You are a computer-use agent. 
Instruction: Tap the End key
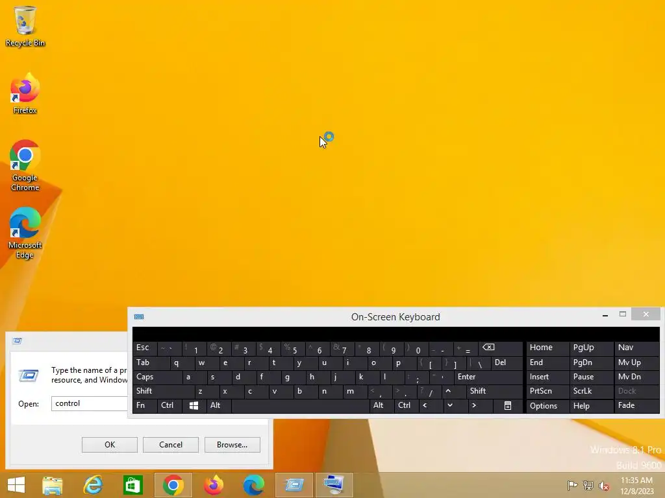[x=547, y=362]
